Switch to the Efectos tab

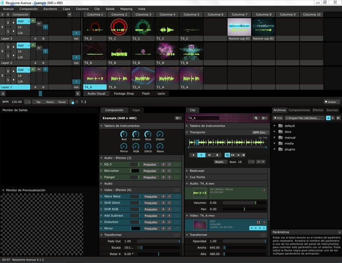point(318,110)
